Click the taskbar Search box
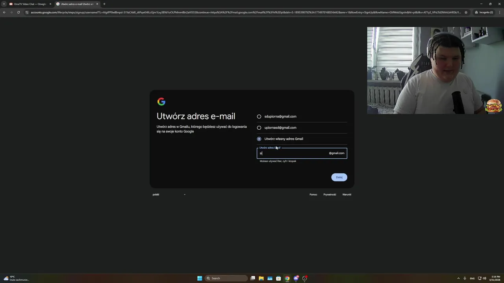This screenshot has width=504, height=283. [226, 278]
